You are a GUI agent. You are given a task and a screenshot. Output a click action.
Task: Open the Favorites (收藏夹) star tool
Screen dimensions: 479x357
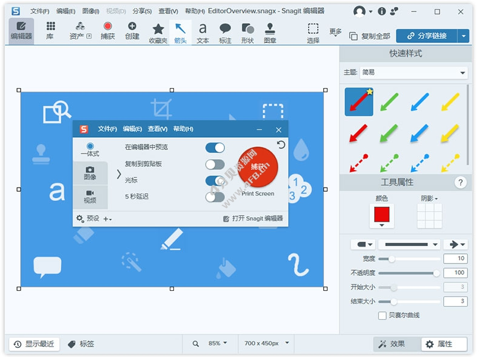(158, 32)
